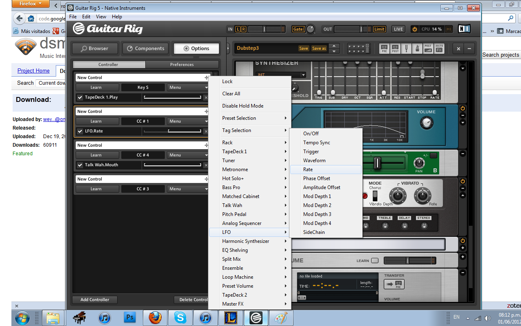Remove the TapeDeck 1.Play assignment with X
Screen dimensions: 521x326
(206, 97)
